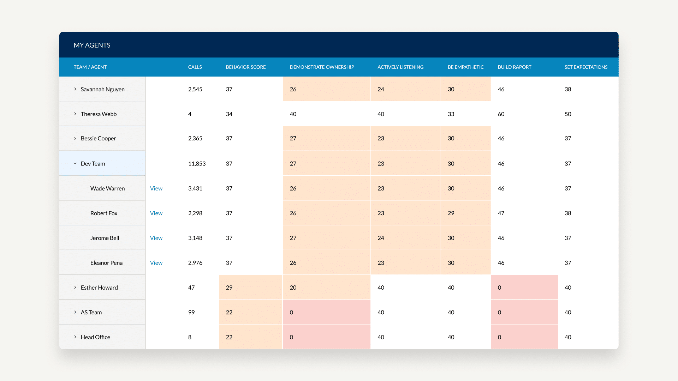Select the Head Office group name
Viewport: 678px width, 381px height.
[95, 337]
